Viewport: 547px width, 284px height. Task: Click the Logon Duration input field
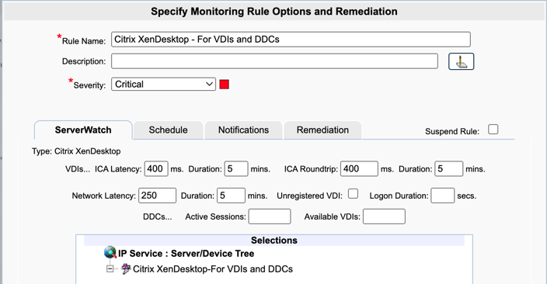pyautogui.click(x=443, y=196)
